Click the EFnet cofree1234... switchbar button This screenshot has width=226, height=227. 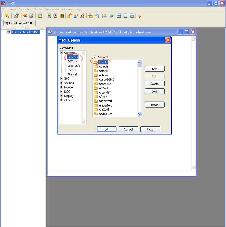(19, 23)
